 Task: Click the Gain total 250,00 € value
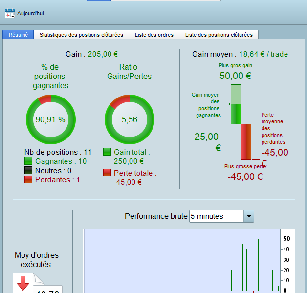(x=129, y=161)
